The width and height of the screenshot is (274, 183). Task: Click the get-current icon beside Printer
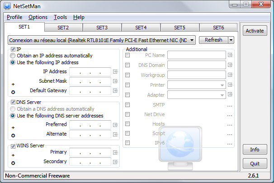pyautogui.click(x=230, y=84)
